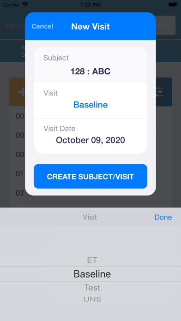Choose Test in the visit picker
Viewport: 181px width, 321px height.
tap(92, 287)
